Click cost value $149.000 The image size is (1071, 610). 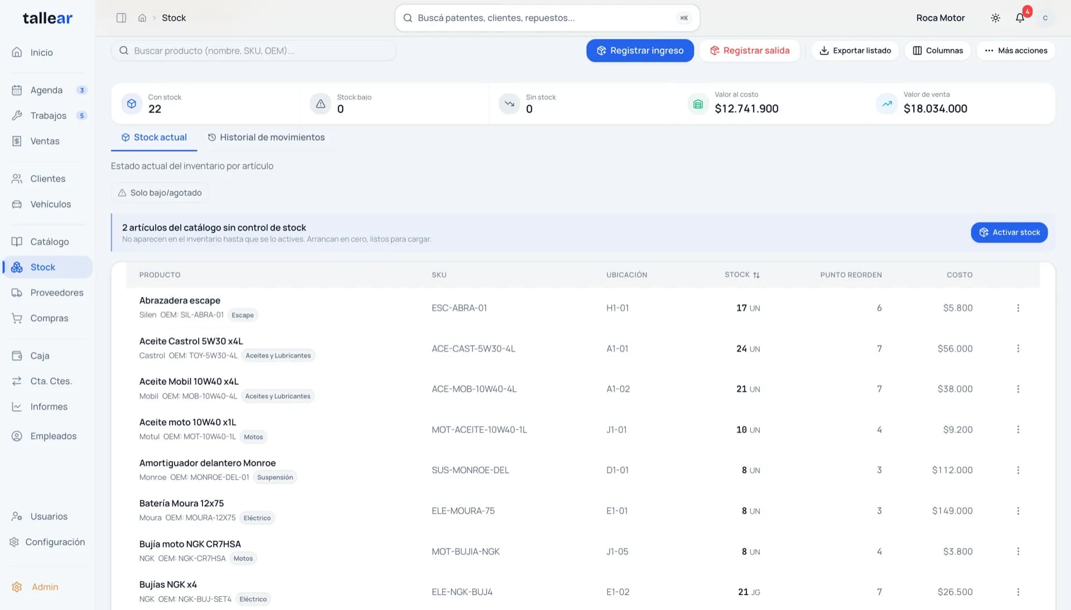(952, 511)
